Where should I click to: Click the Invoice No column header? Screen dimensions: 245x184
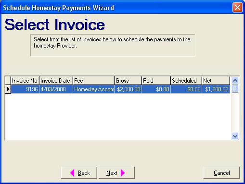(25, 81)
